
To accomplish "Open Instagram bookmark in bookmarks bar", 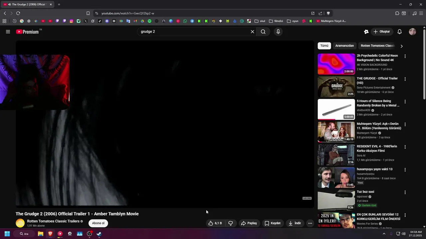I will (x=71, y=21).
